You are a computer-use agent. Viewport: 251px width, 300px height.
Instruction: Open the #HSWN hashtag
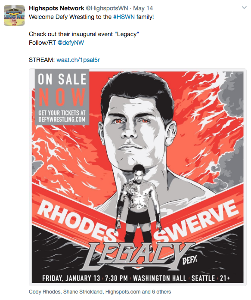(124, 17)
